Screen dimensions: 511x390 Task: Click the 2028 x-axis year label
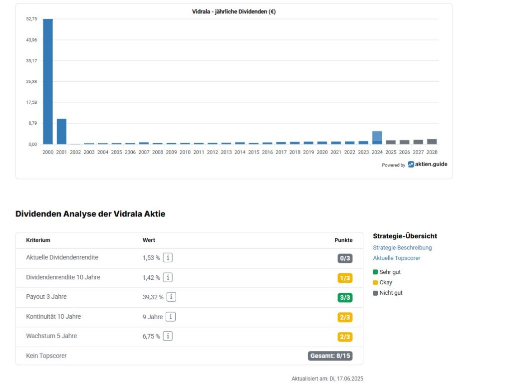tap(432, 152)
